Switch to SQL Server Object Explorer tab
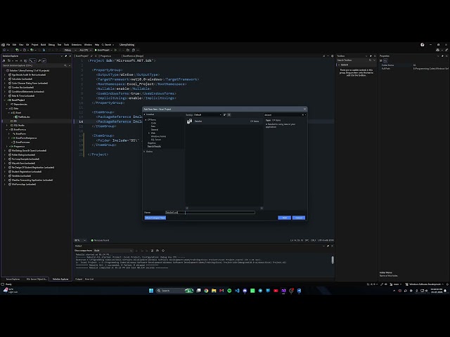 click(x=37, y=279)
